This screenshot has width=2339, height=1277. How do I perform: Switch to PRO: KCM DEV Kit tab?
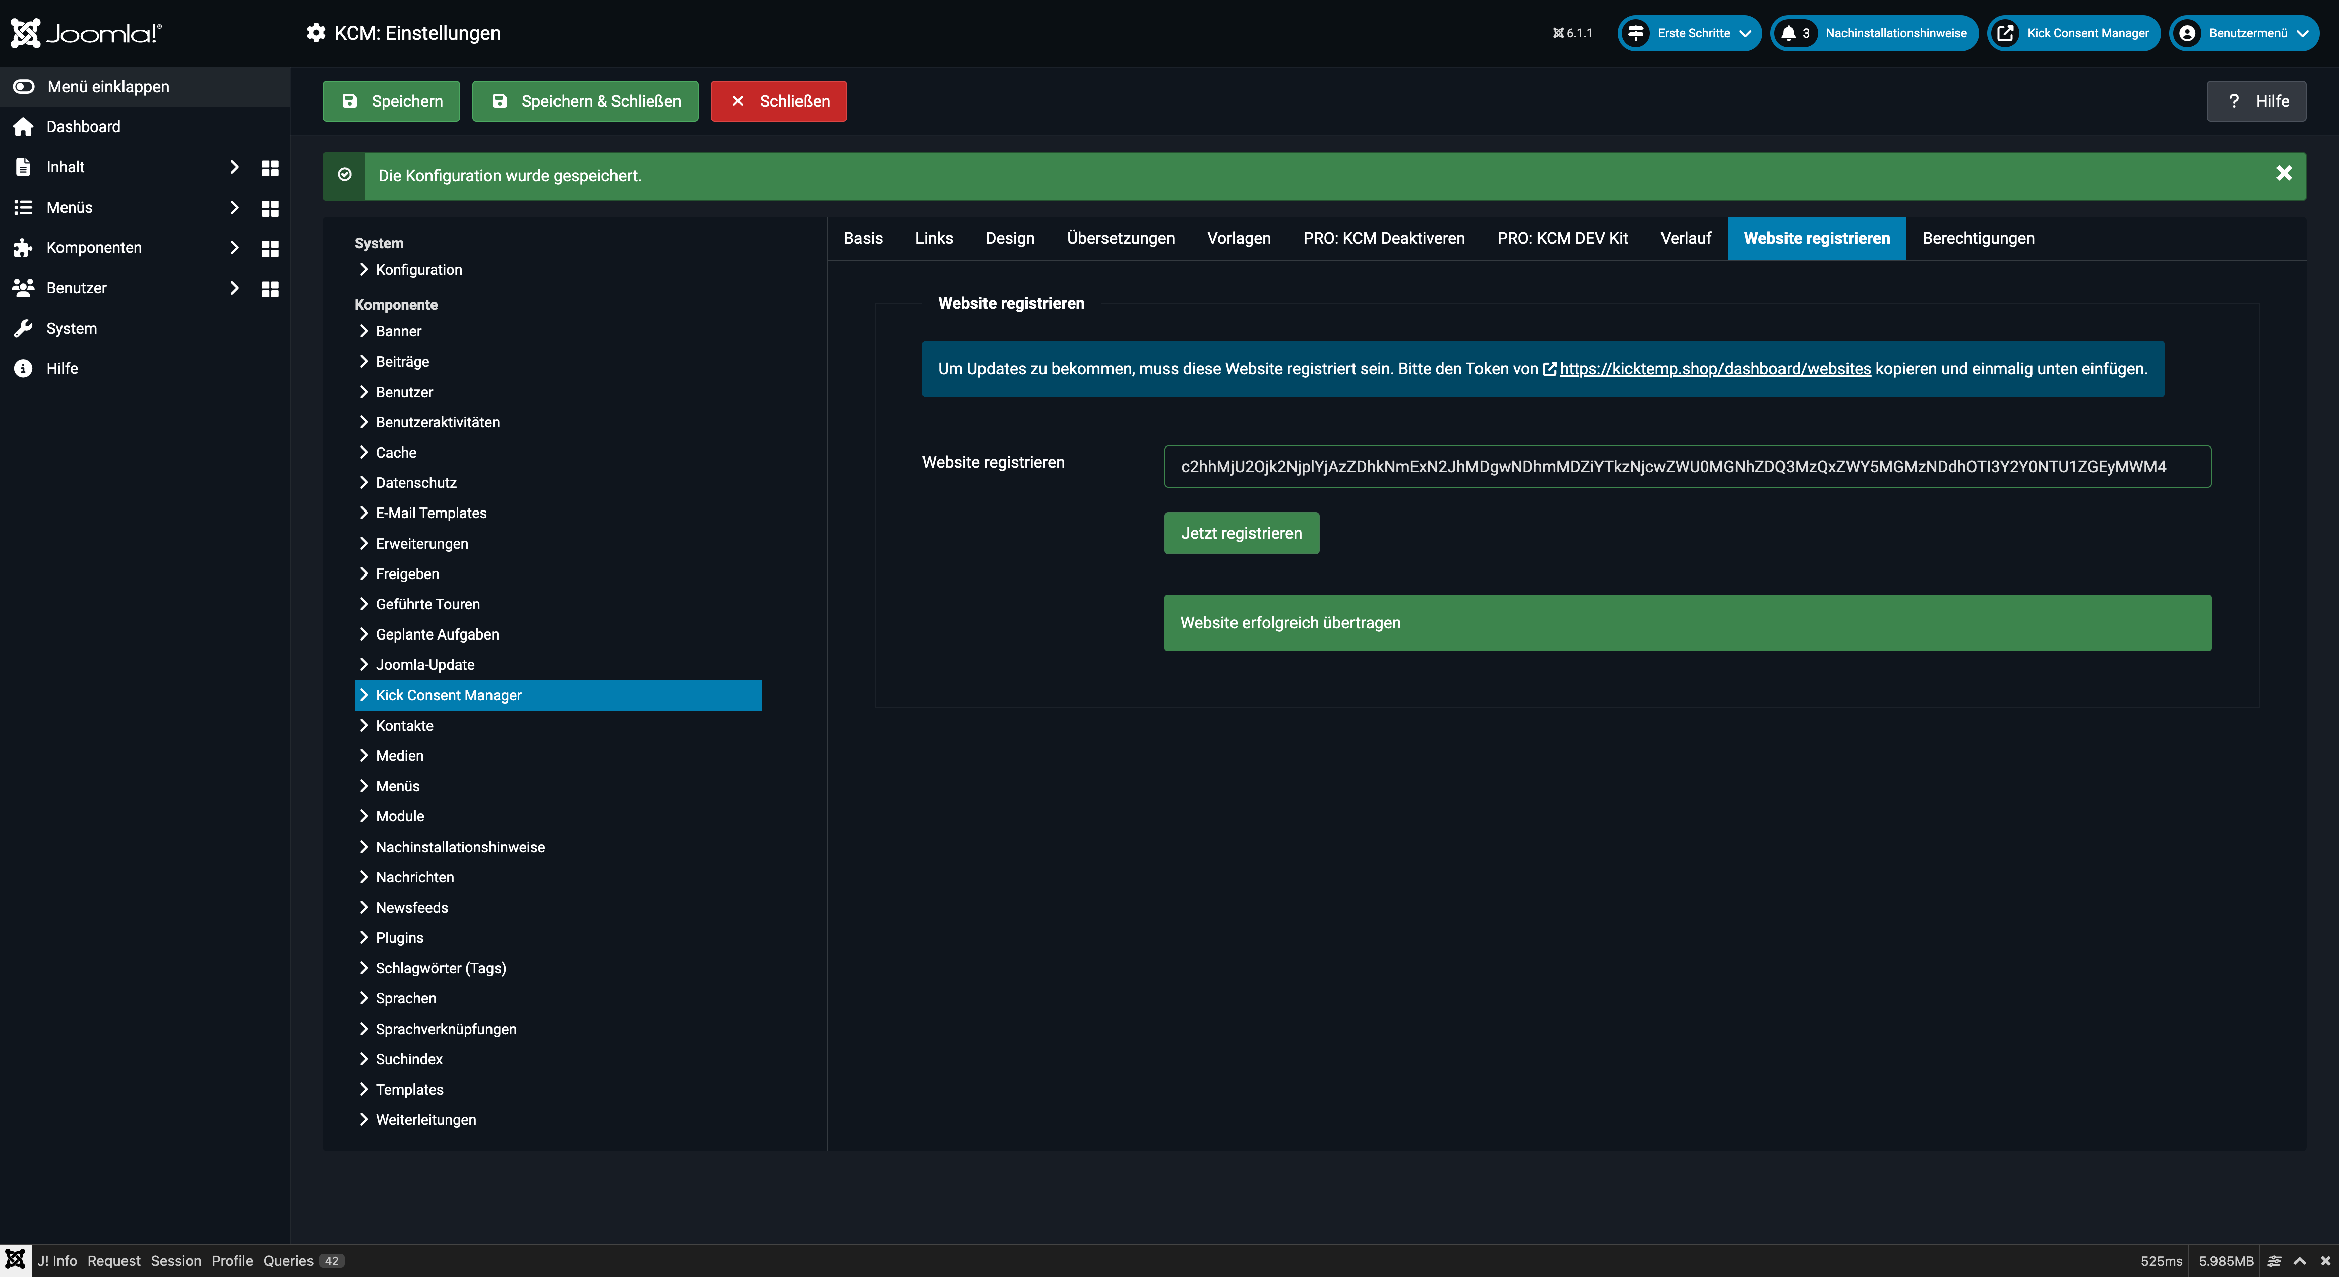pyautogui.click(x=1563, y=239)
